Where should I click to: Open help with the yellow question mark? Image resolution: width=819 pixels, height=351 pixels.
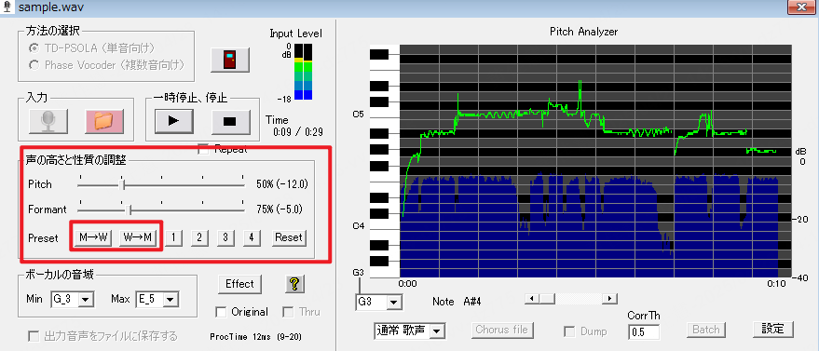click(294, 284)
